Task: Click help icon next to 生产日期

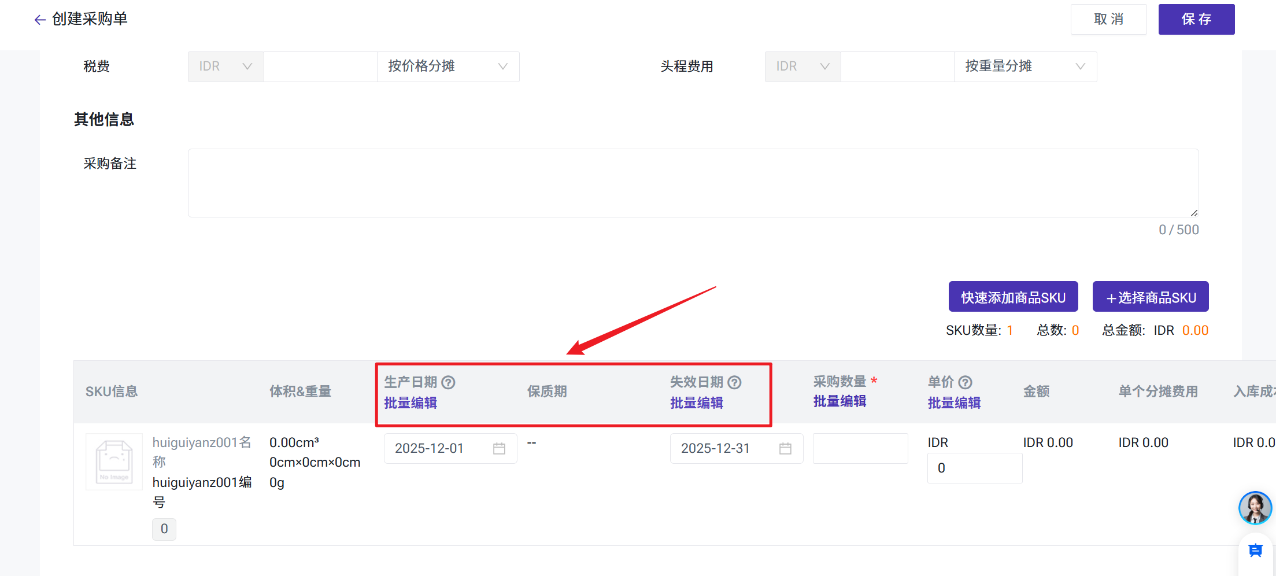Action: [x=448, y=382]
